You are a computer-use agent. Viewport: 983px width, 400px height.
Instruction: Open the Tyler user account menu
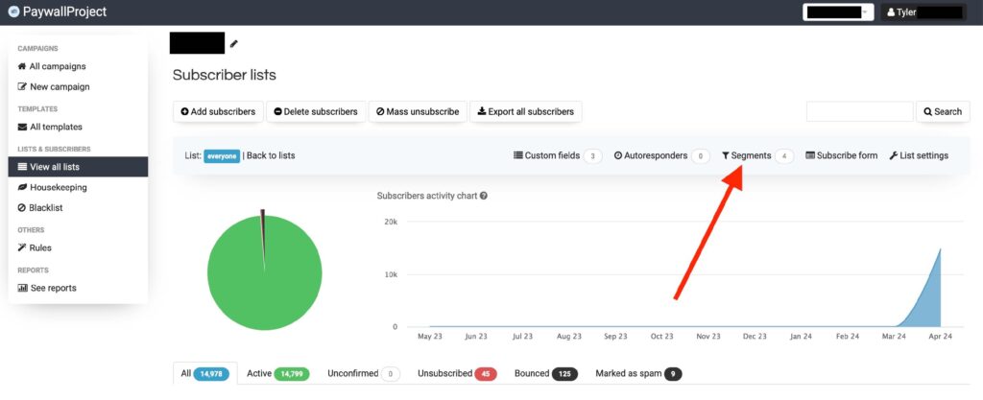click(x=923, y=12)
